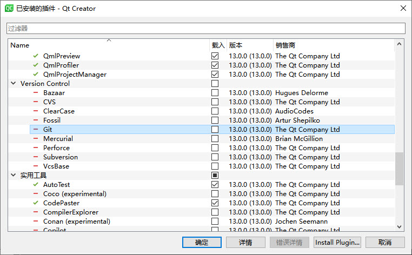
Task: Click red dash status icon beside Perforce
Action: click(x=36, y=147)
